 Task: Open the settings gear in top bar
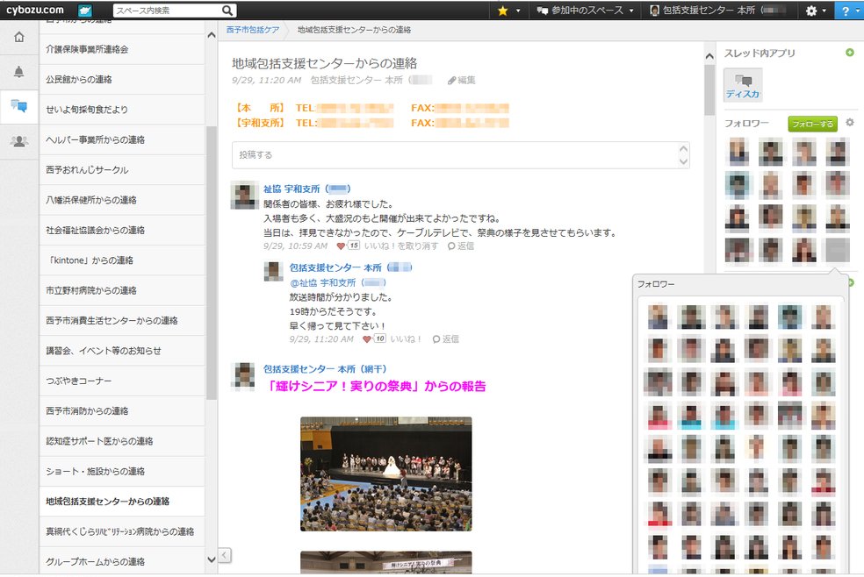811,11
